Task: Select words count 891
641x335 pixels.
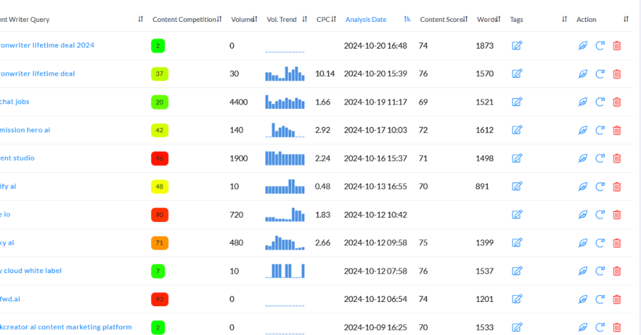Action: (x=483, y=186)
